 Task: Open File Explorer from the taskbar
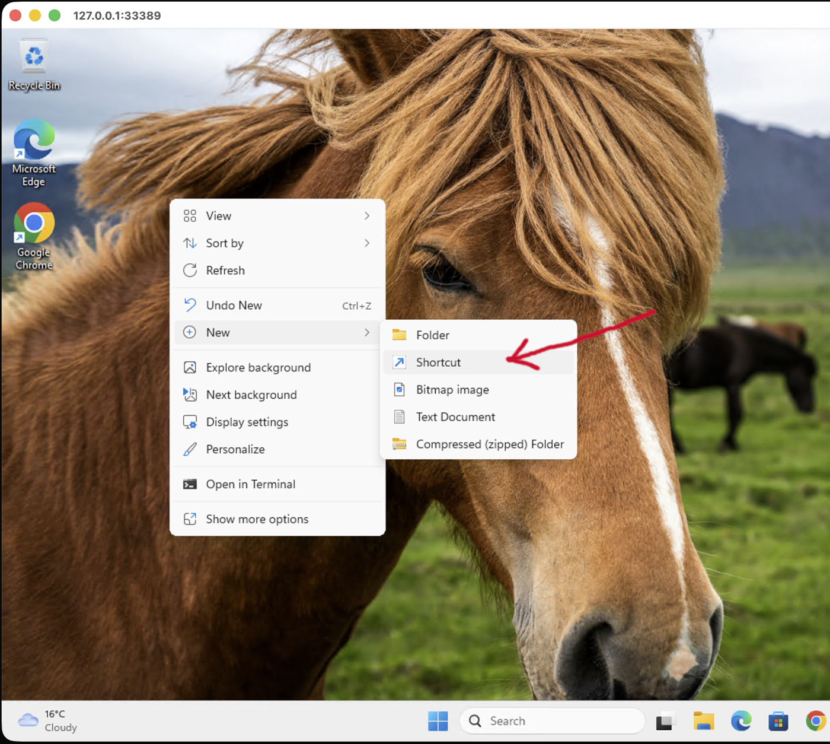click(704, 721)
